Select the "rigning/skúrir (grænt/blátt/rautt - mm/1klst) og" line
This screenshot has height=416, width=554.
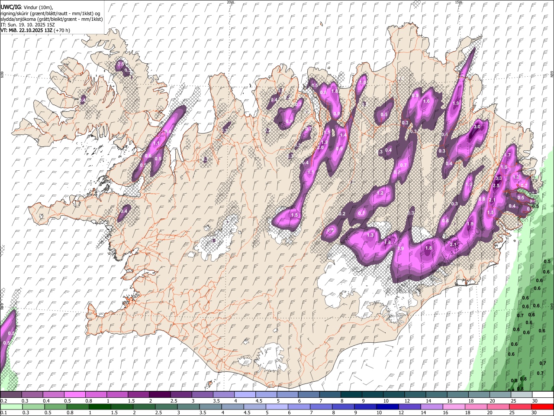pyautogui.click(x=50, y=13)
